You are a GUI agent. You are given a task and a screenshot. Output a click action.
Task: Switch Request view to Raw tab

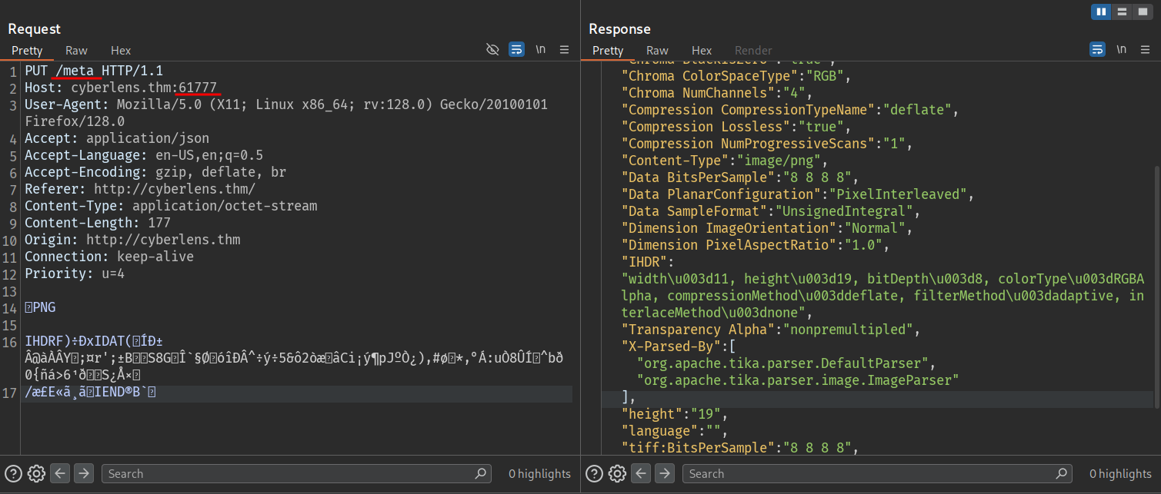(x=76, y=51)
